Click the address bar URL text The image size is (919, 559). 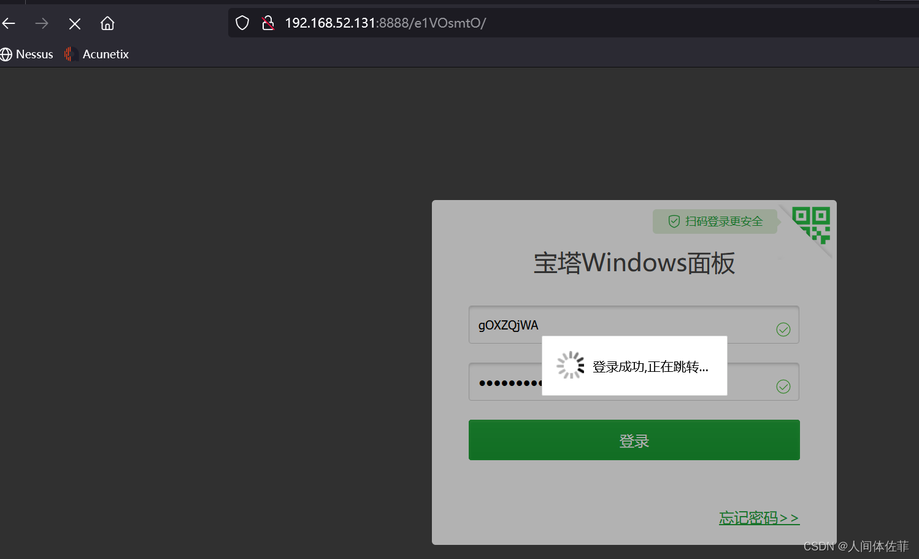tap(385, 23)
